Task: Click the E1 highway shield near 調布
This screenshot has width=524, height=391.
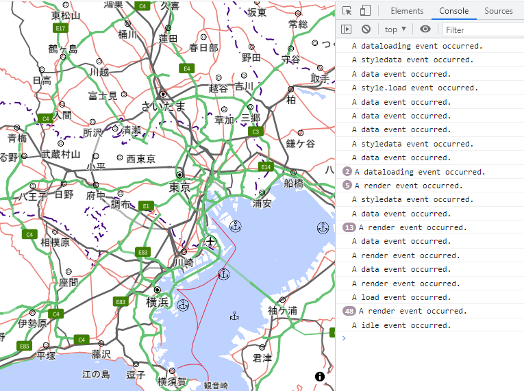Action: [146, 206]
